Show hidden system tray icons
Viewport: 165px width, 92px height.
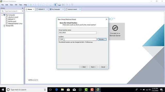coord(141,90)
